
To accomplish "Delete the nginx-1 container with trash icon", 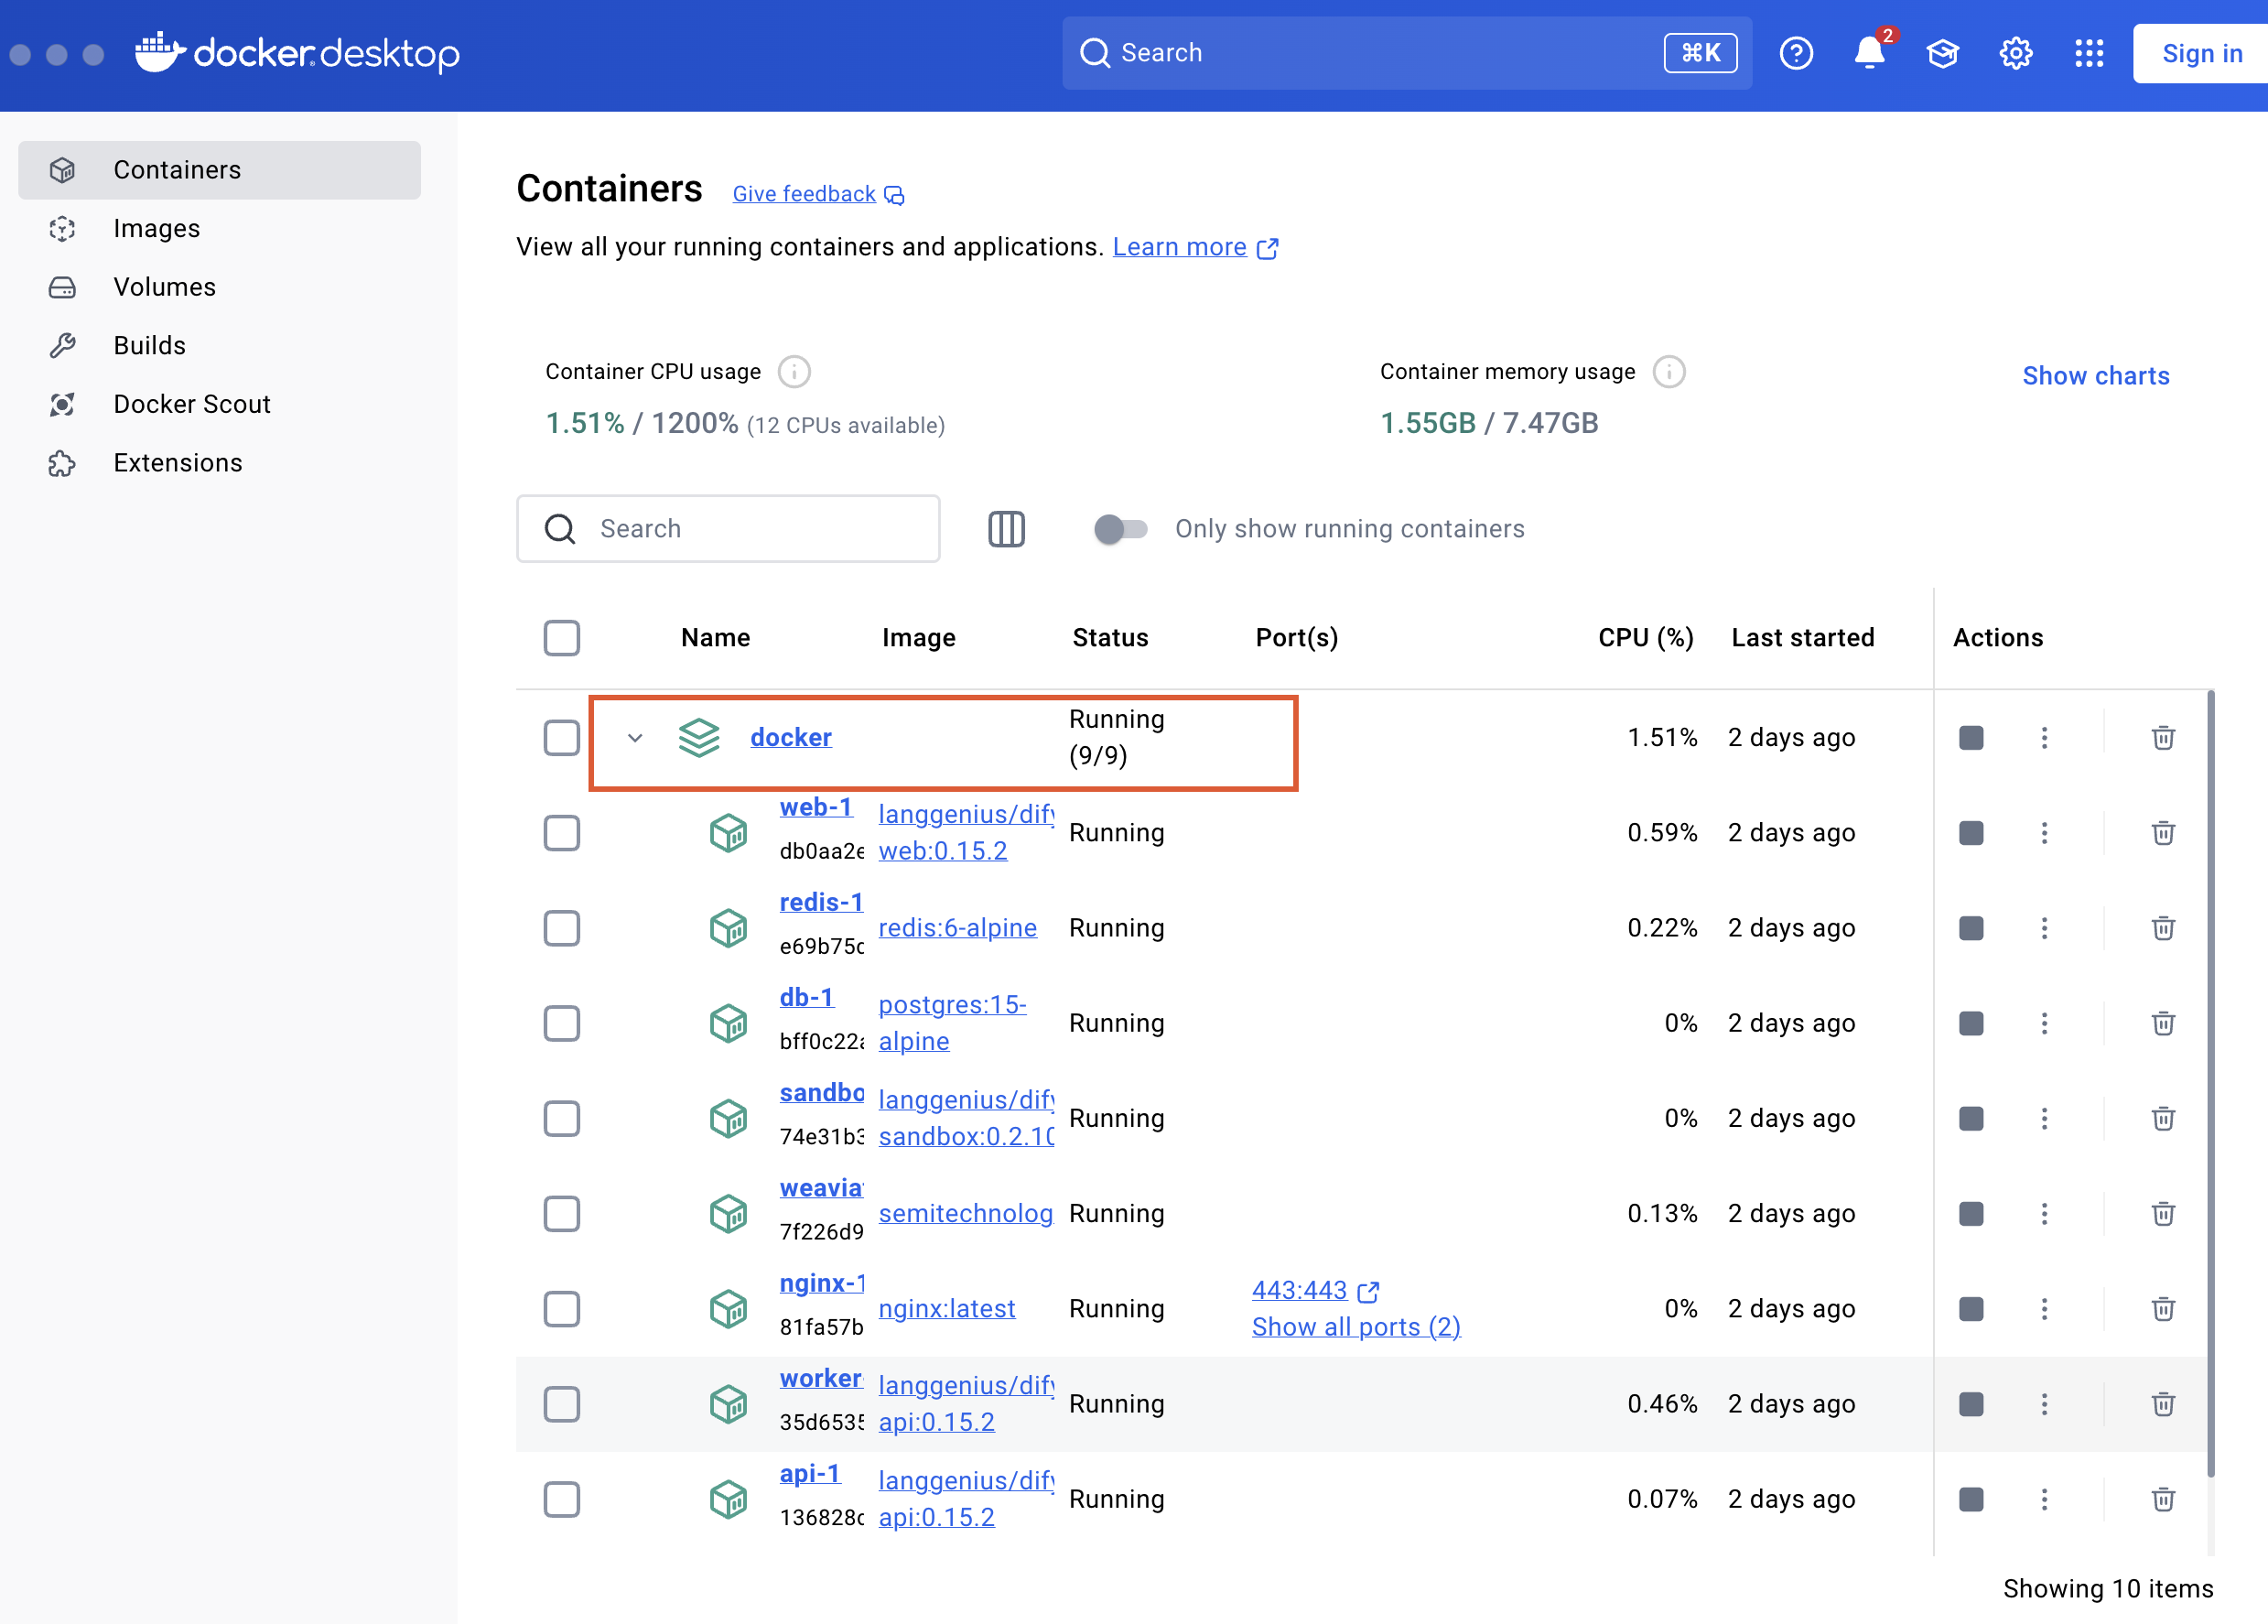I will click(2162, 1309).
